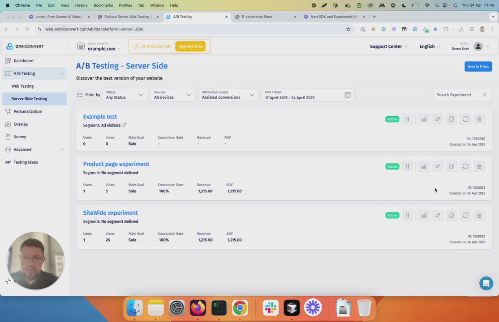This screenshot has height=322, width=499.
Task: View stats for SiteWide experiment
Action: 424,216
